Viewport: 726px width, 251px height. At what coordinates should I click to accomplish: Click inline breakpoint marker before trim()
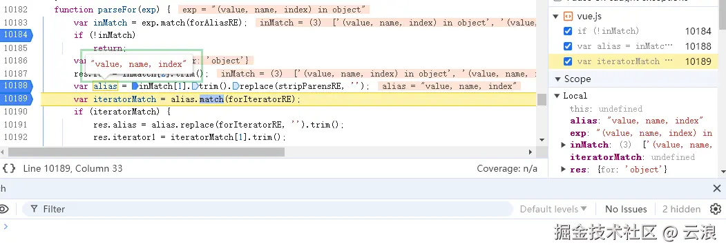(195, 86)
